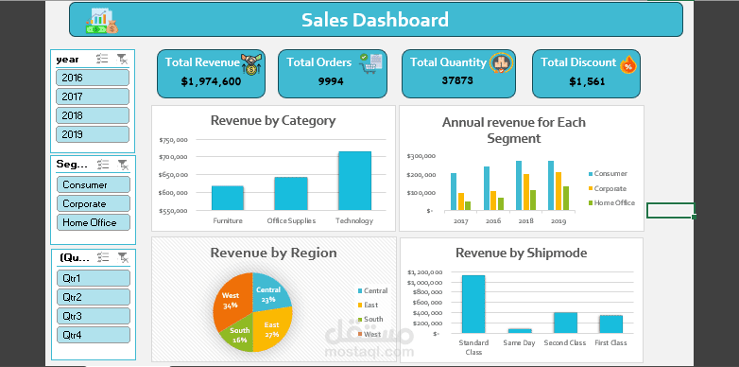Select the First Class bar in Shipmode chart
Viewport: 739px width, 367px height.
pos(610,324)
